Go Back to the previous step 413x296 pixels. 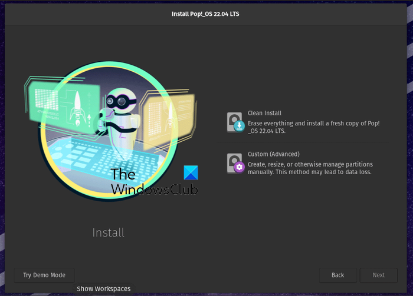click(x=337, y=275)
